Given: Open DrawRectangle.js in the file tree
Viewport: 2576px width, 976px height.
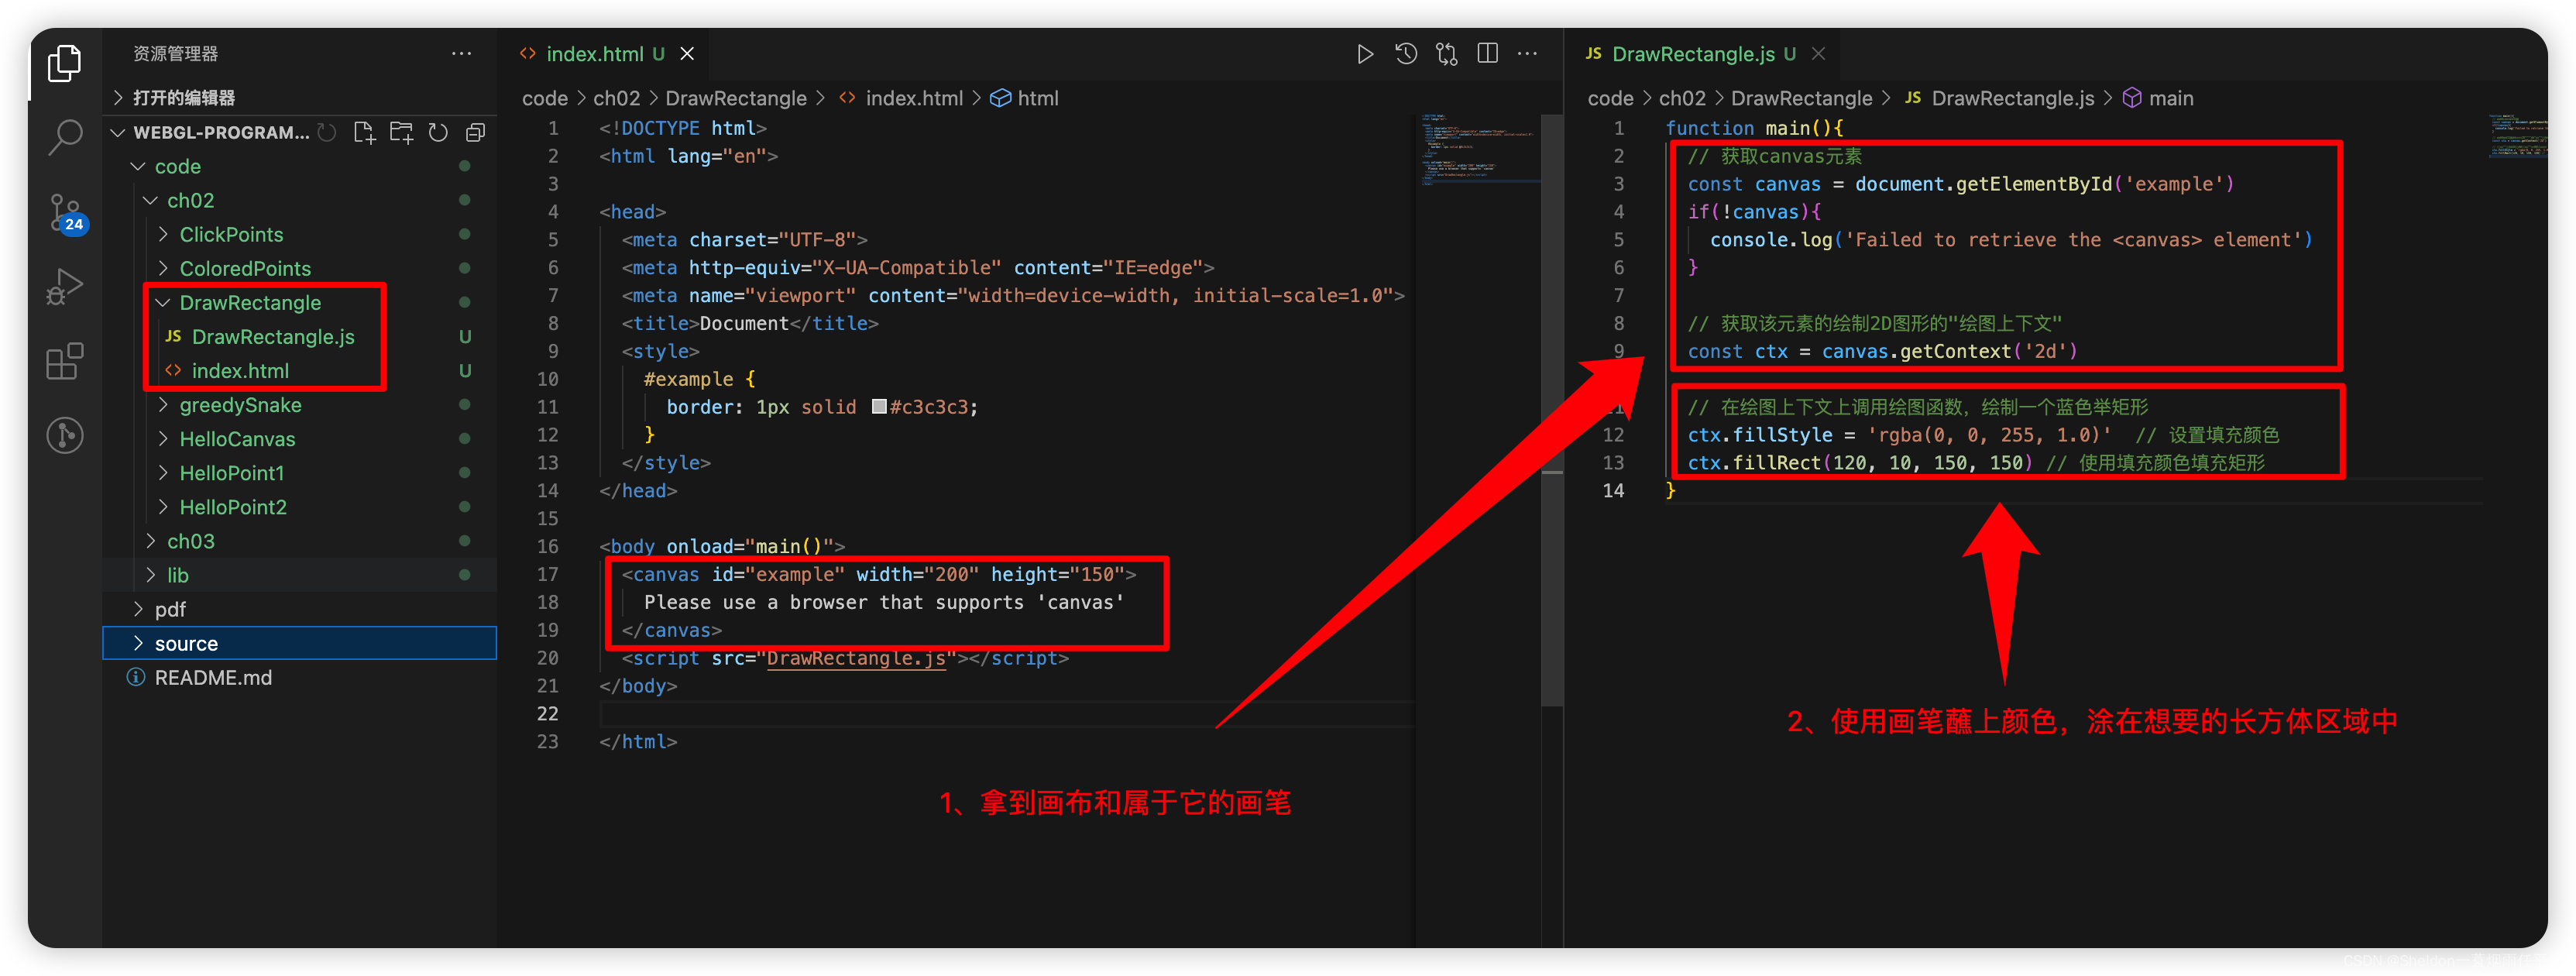Looking at the screenshot, I should pos(272,337).
